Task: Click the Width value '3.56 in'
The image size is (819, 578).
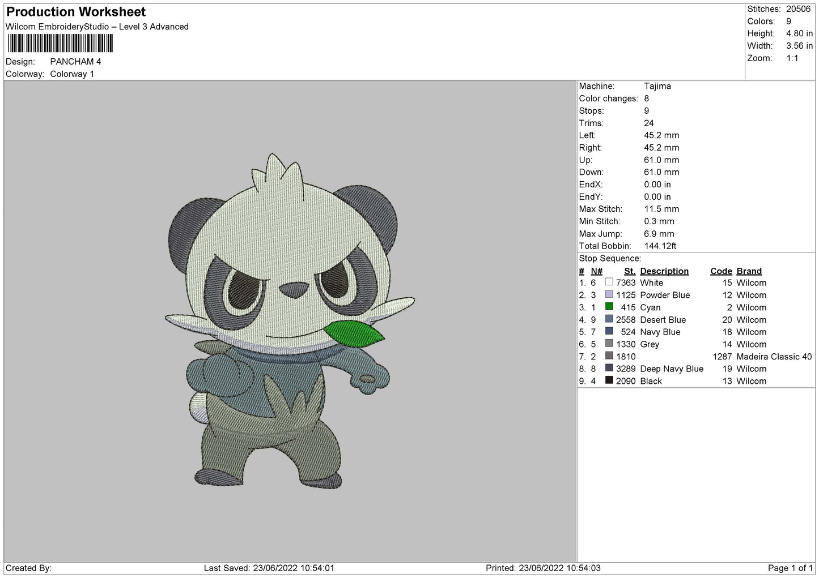Action: [800, 46]
